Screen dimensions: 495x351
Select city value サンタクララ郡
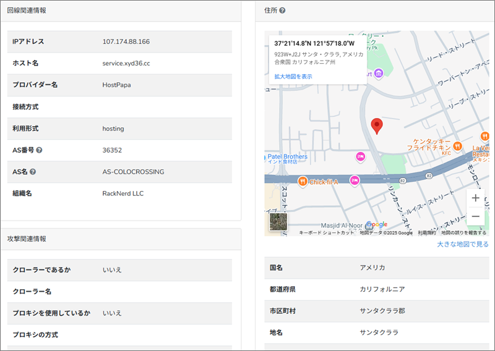[x=382, y=311]
